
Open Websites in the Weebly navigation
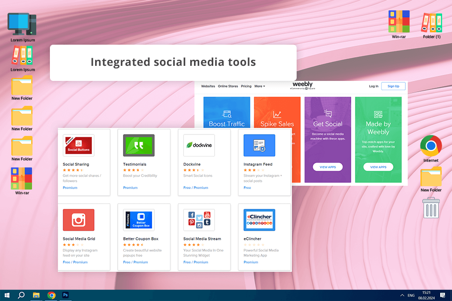pos(208,86)
